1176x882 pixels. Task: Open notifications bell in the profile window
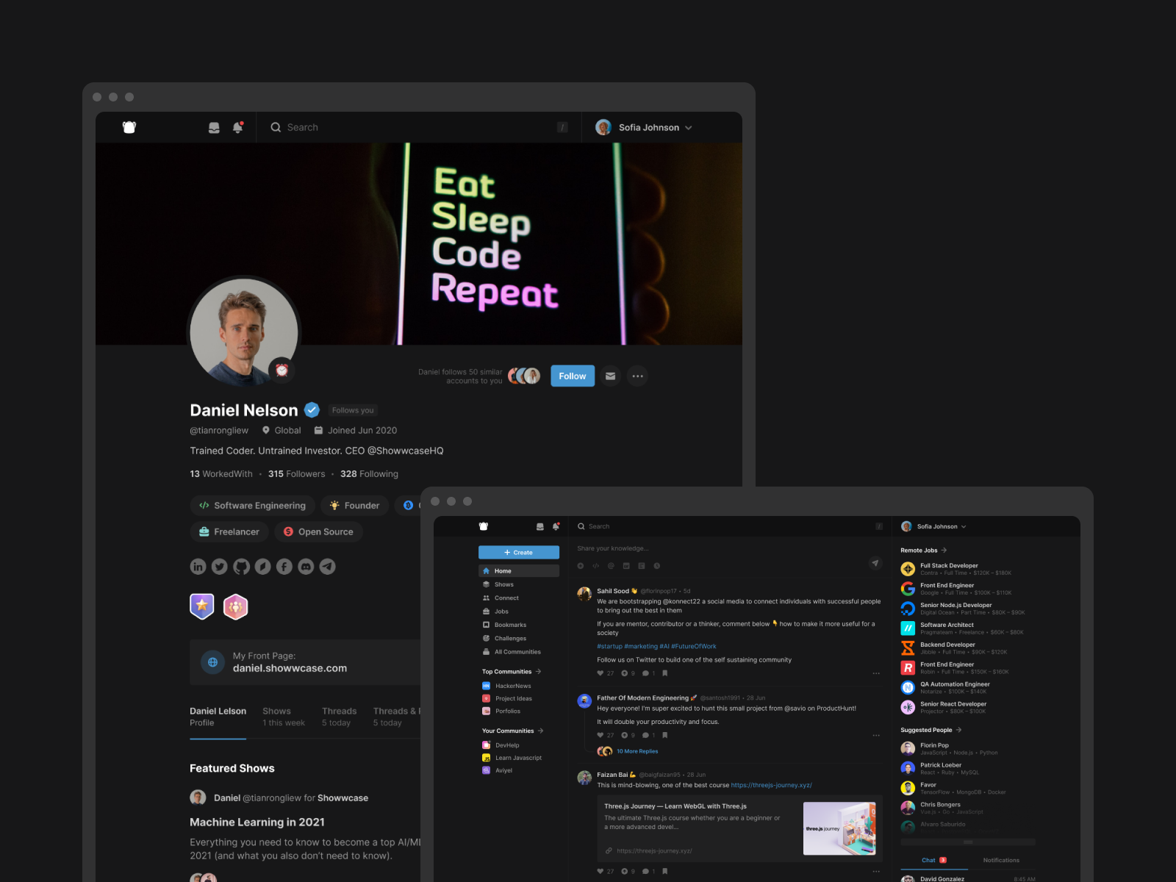pyautogui.click(x=237, y=128)
